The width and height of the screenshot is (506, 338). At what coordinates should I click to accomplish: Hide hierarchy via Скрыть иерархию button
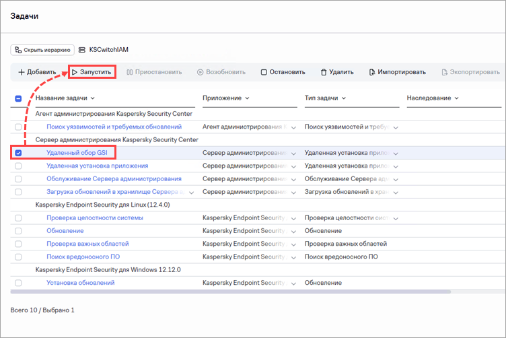click(42, 50)
